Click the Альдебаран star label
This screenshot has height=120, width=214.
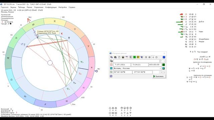tap(204, 39)
